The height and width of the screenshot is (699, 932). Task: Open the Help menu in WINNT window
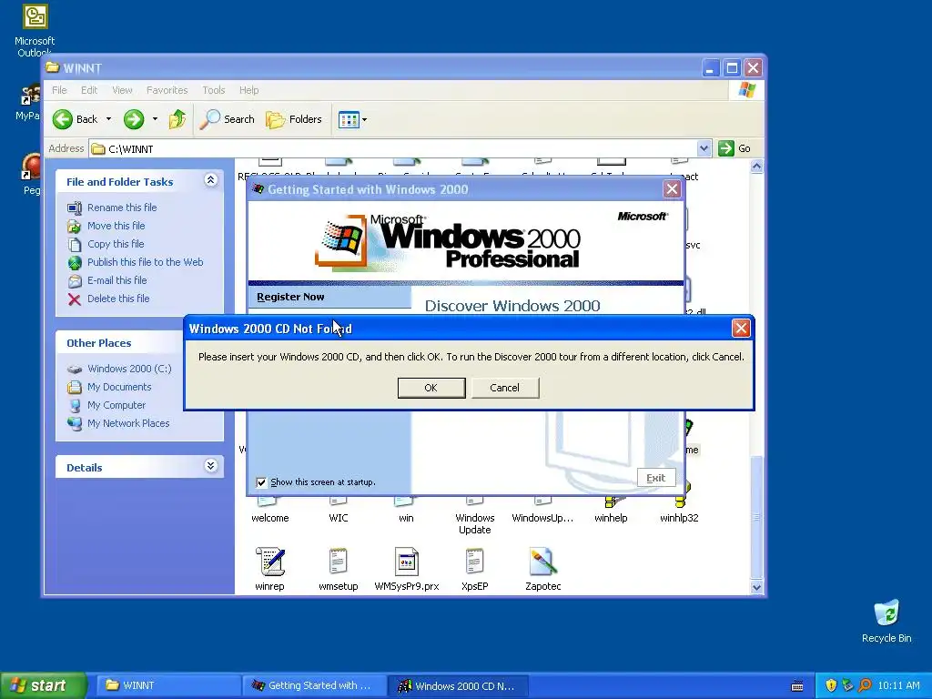(249, 90)
